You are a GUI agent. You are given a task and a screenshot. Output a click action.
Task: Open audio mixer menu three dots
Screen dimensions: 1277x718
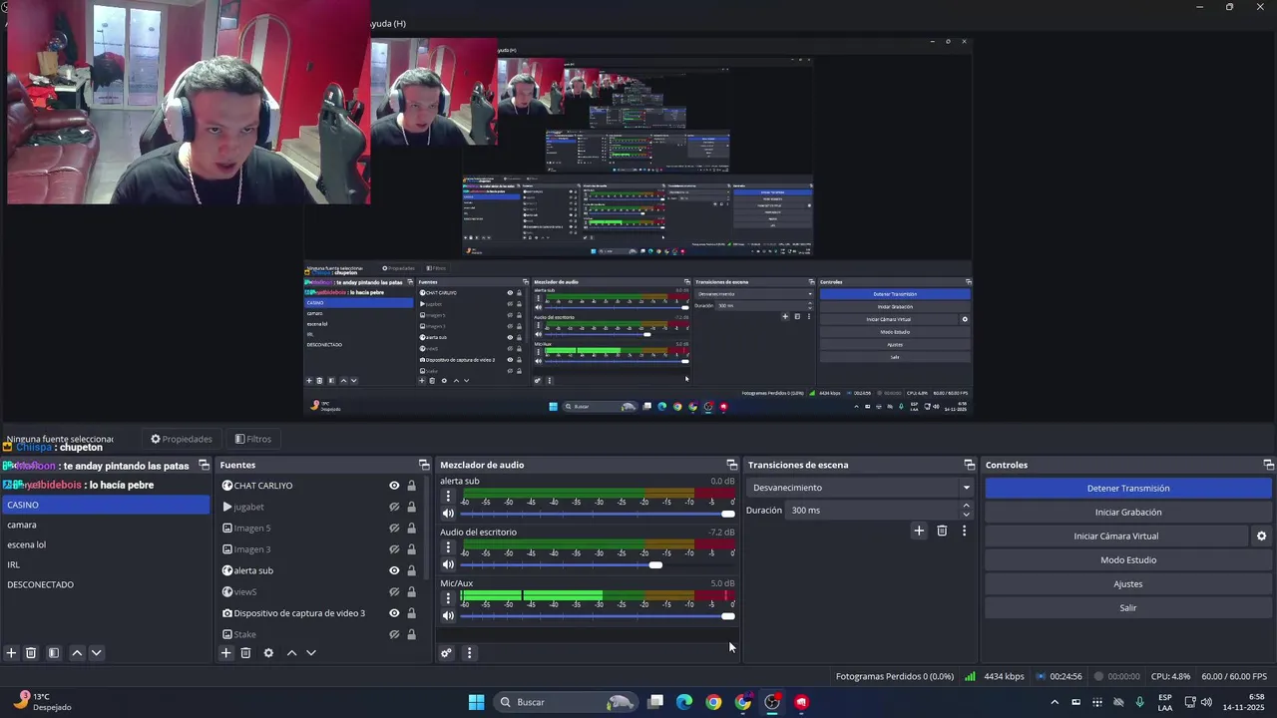[x=469, y=653]
